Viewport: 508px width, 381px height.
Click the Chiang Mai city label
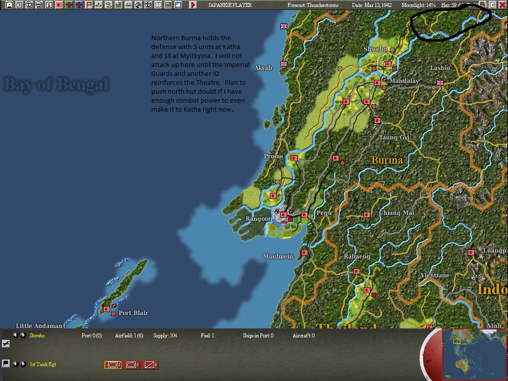pos(396,213)
